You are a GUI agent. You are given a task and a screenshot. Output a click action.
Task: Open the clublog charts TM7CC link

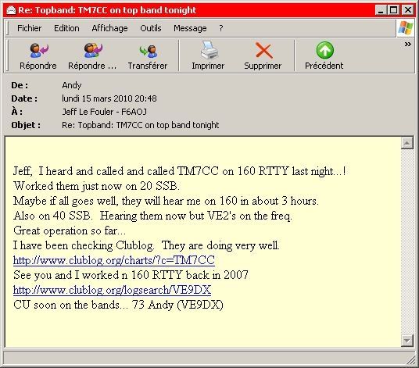tap(114, 260)
